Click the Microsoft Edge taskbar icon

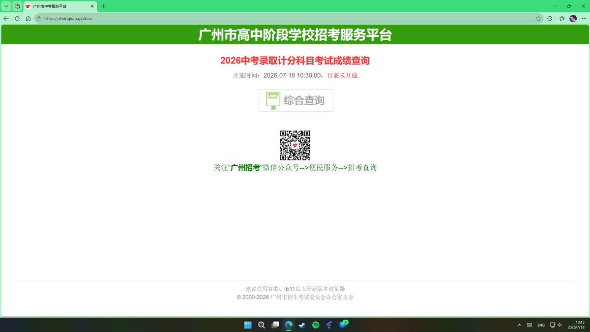pos(289,325)
